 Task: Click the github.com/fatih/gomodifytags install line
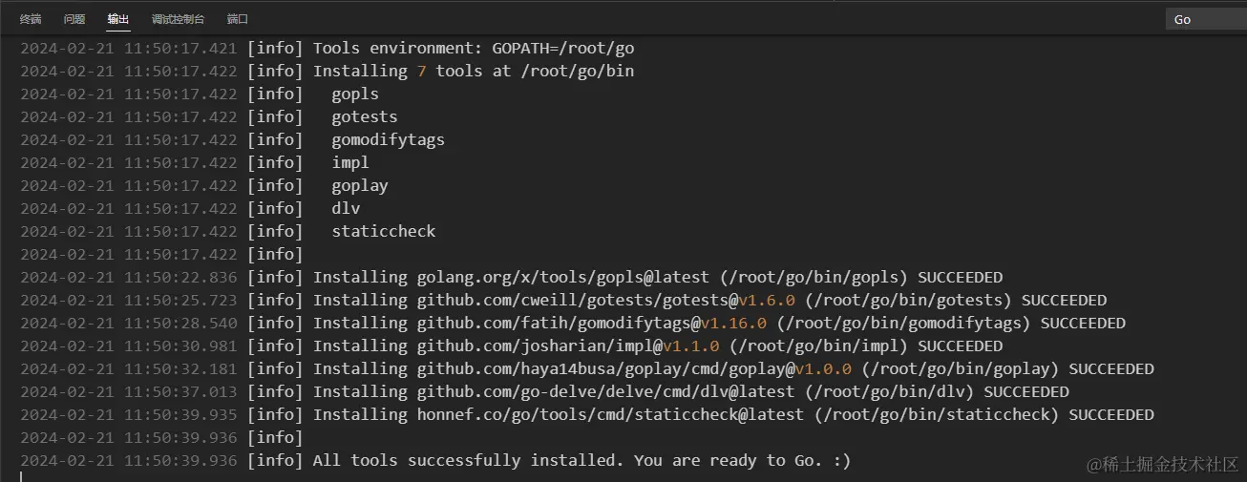pyautogui.click(x=719, y=323)
